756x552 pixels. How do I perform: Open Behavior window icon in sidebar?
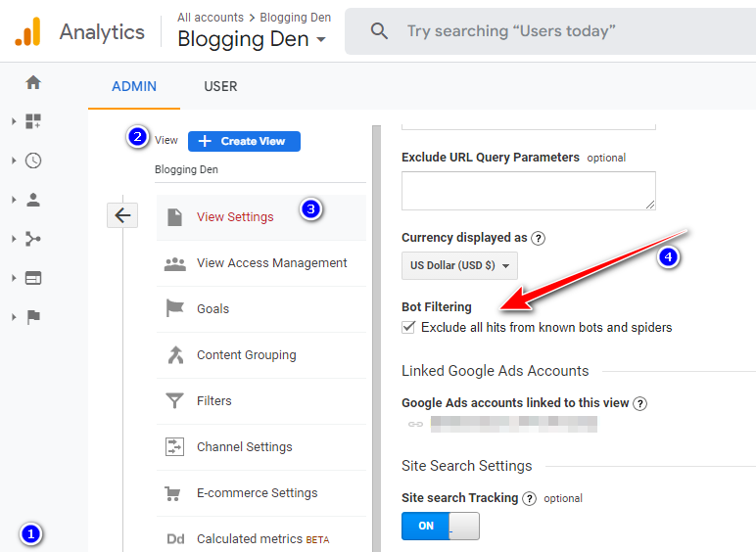click(33, 278)
